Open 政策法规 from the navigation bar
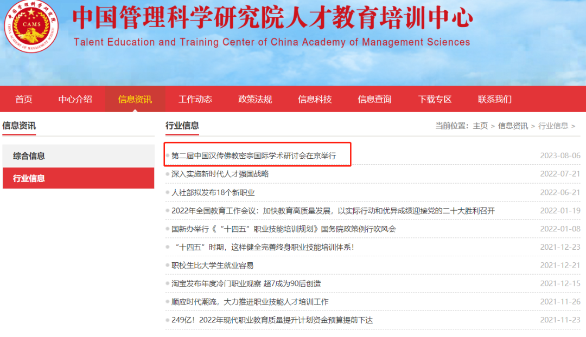 tap(255, 99)
